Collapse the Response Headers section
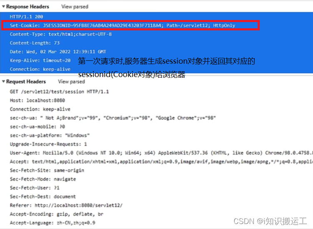The height and width of the screenshot is (229, 313). [x=3, y=7]
